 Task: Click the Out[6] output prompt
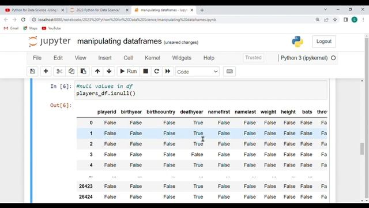61,105
